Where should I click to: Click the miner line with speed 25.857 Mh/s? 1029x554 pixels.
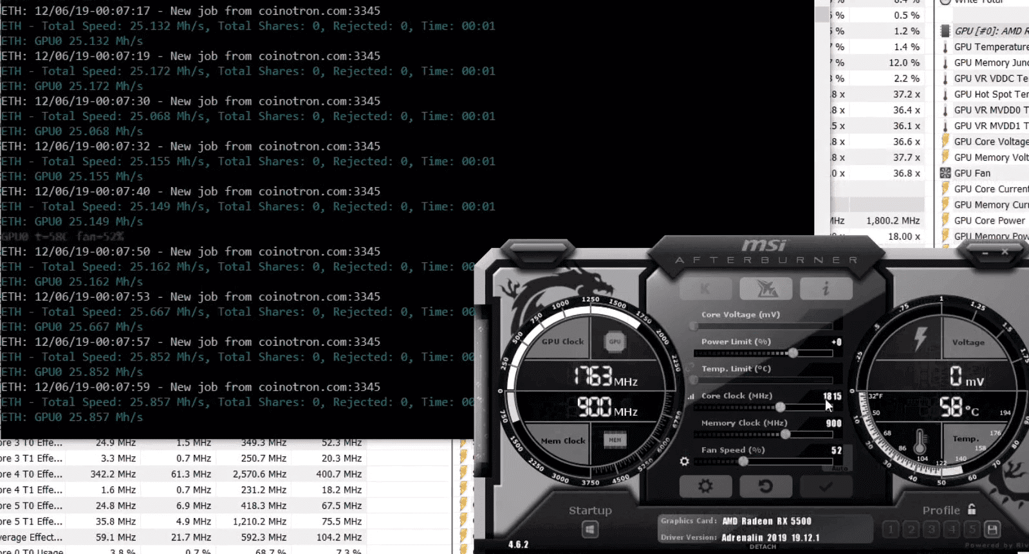click(237, 402)
